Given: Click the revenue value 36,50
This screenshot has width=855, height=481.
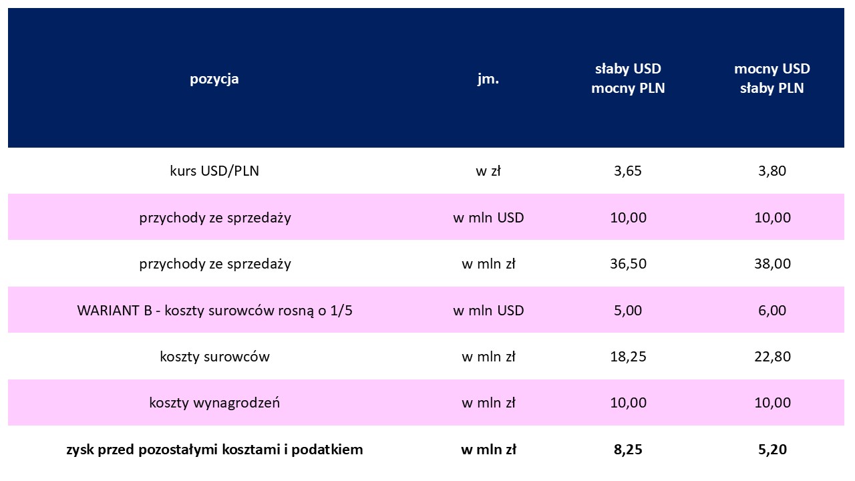Looking at the screenshot, I should [x=628, y=263].
